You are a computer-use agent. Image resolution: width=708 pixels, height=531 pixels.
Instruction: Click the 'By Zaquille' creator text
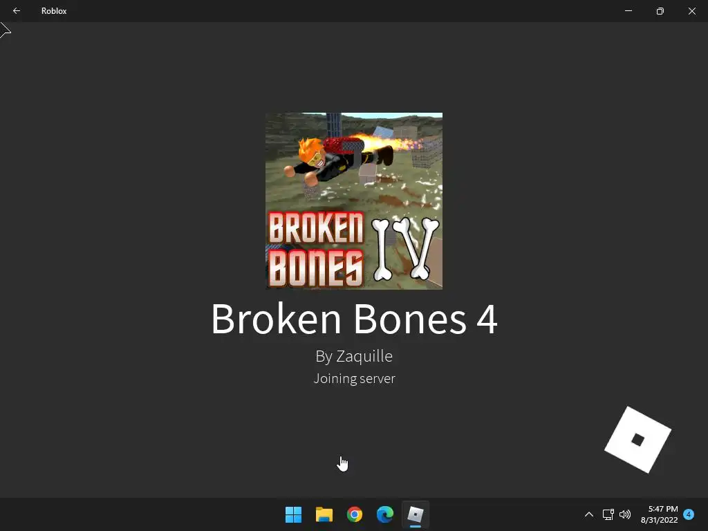[x=354, y=356]
